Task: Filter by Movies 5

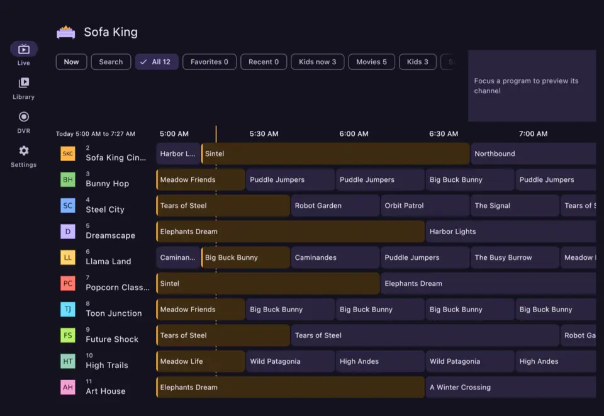Action: point(372,62)
